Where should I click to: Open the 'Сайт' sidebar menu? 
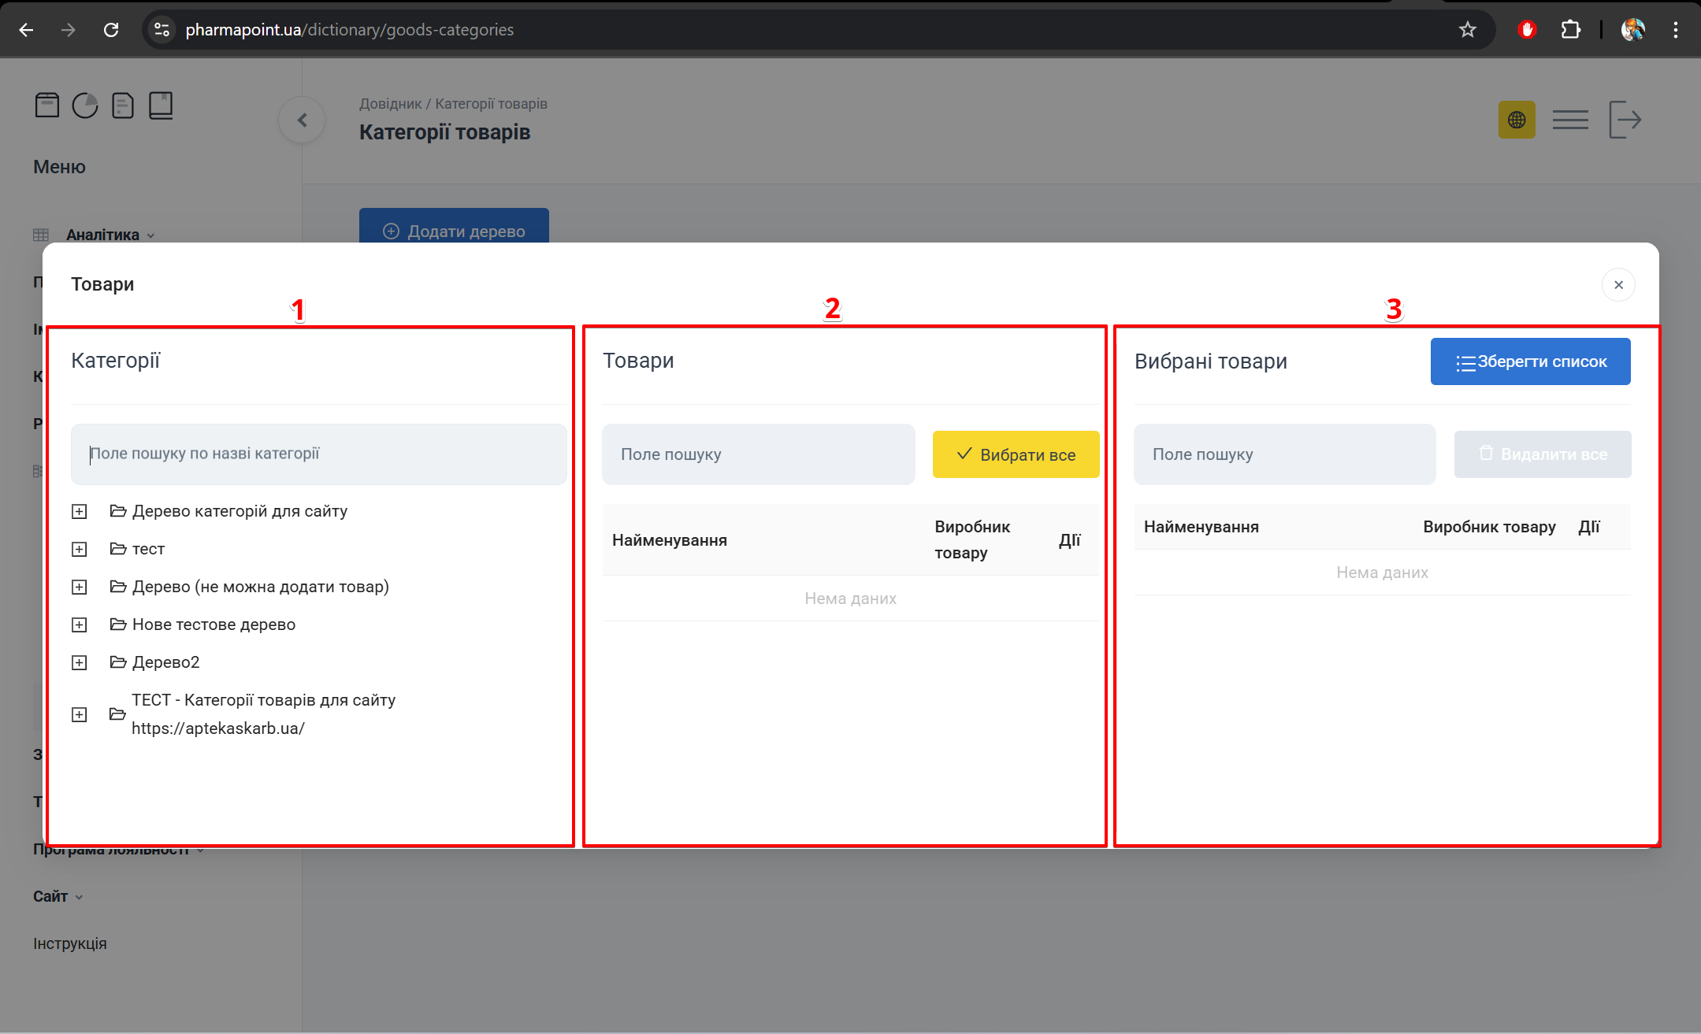[x=50, y=896]
